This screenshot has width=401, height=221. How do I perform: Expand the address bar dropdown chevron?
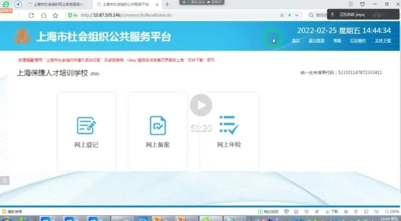[x=297, y=16]
